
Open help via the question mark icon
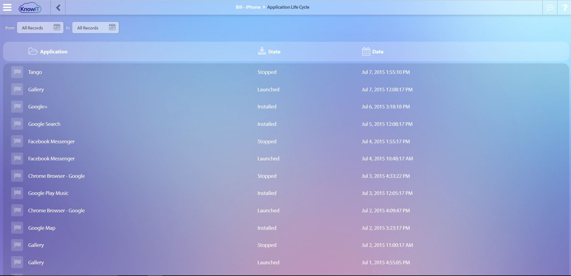(564, 8)
